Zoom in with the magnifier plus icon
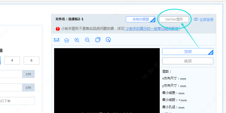The width and height of the screenshot is (226, 113). click(x=77, y=40)
